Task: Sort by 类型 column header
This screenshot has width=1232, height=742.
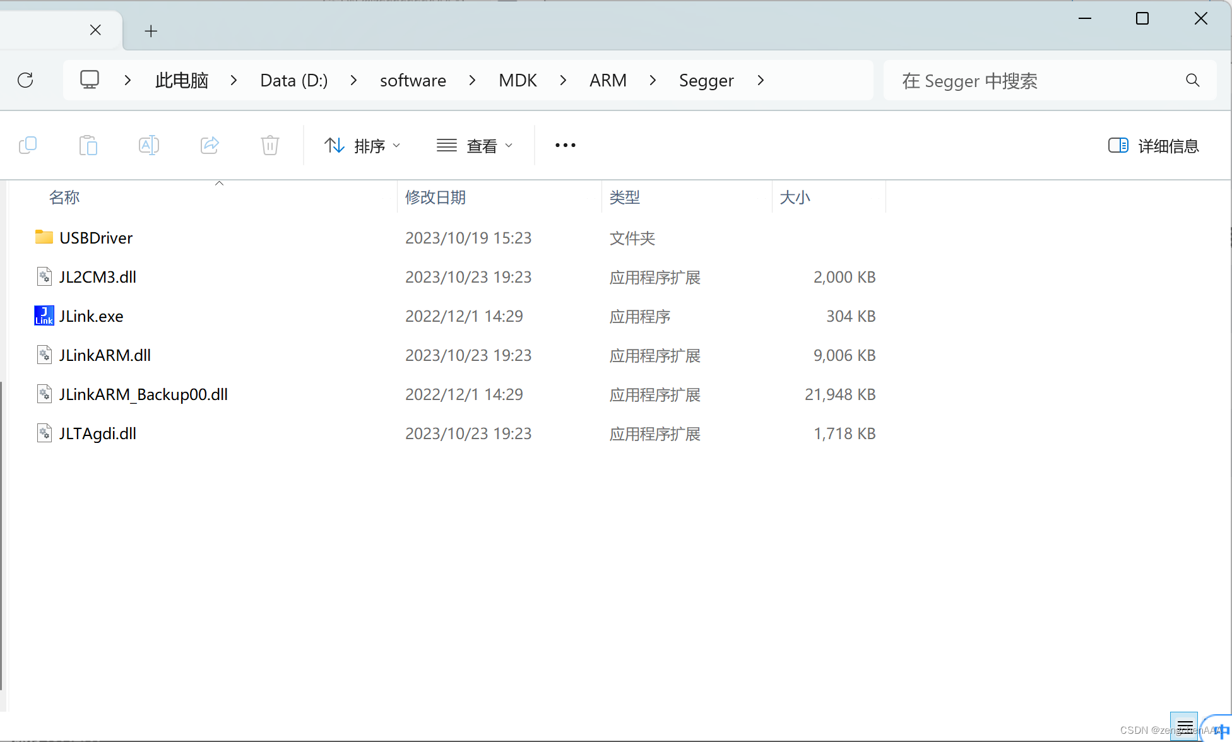Action: (625, 197)
